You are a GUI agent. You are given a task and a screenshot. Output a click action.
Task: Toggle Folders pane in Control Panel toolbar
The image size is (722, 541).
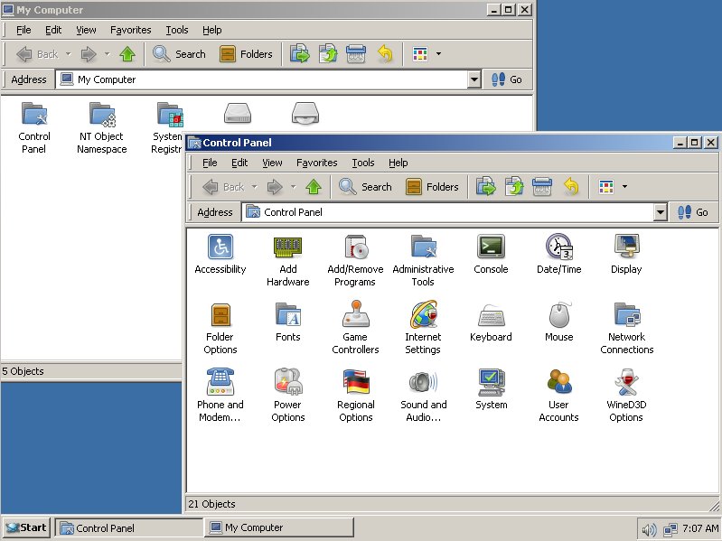431,187
